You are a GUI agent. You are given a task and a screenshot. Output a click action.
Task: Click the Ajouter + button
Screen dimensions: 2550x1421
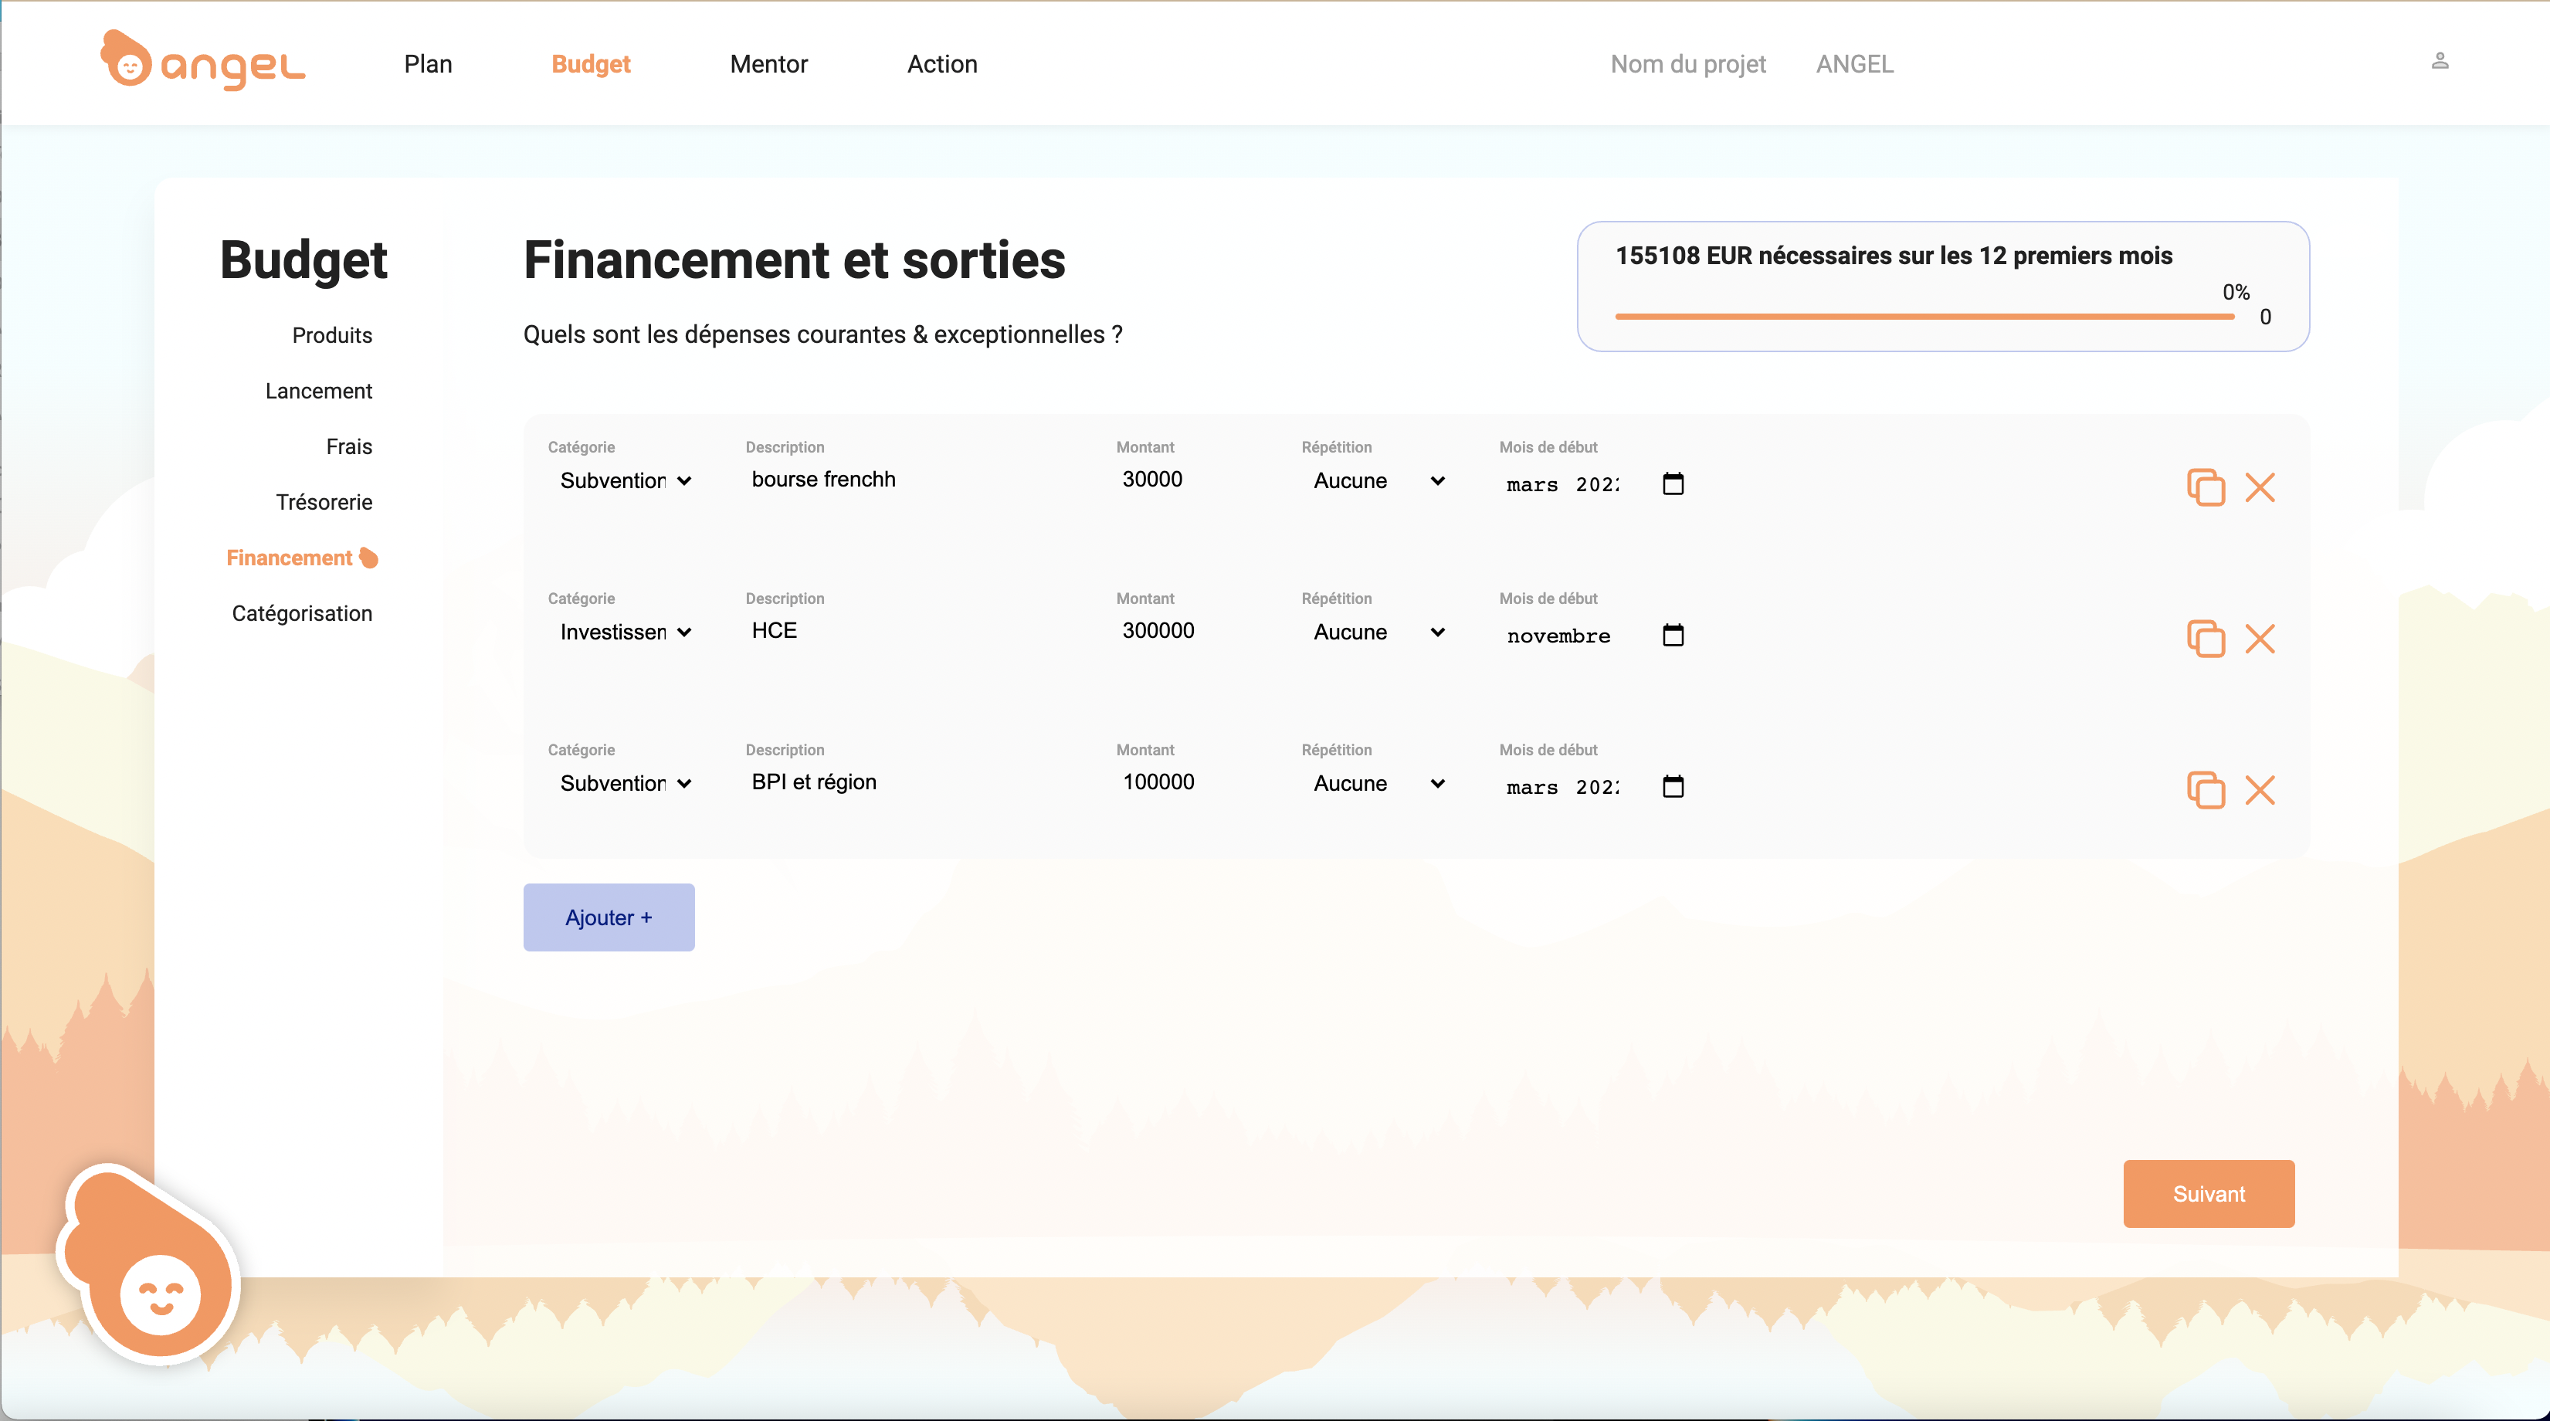[x=609, y=917]
